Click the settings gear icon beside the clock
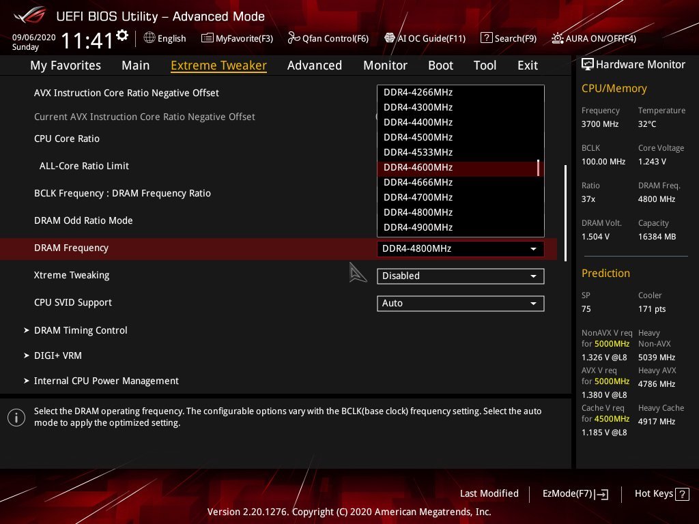The image size is (699, 524). point(122,35)
